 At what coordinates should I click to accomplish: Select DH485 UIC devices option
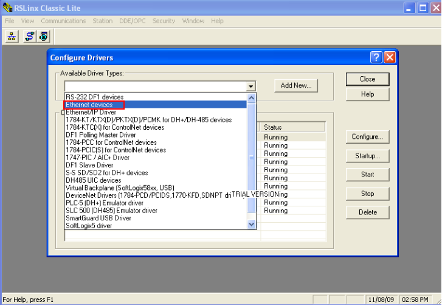pos(156,180)
